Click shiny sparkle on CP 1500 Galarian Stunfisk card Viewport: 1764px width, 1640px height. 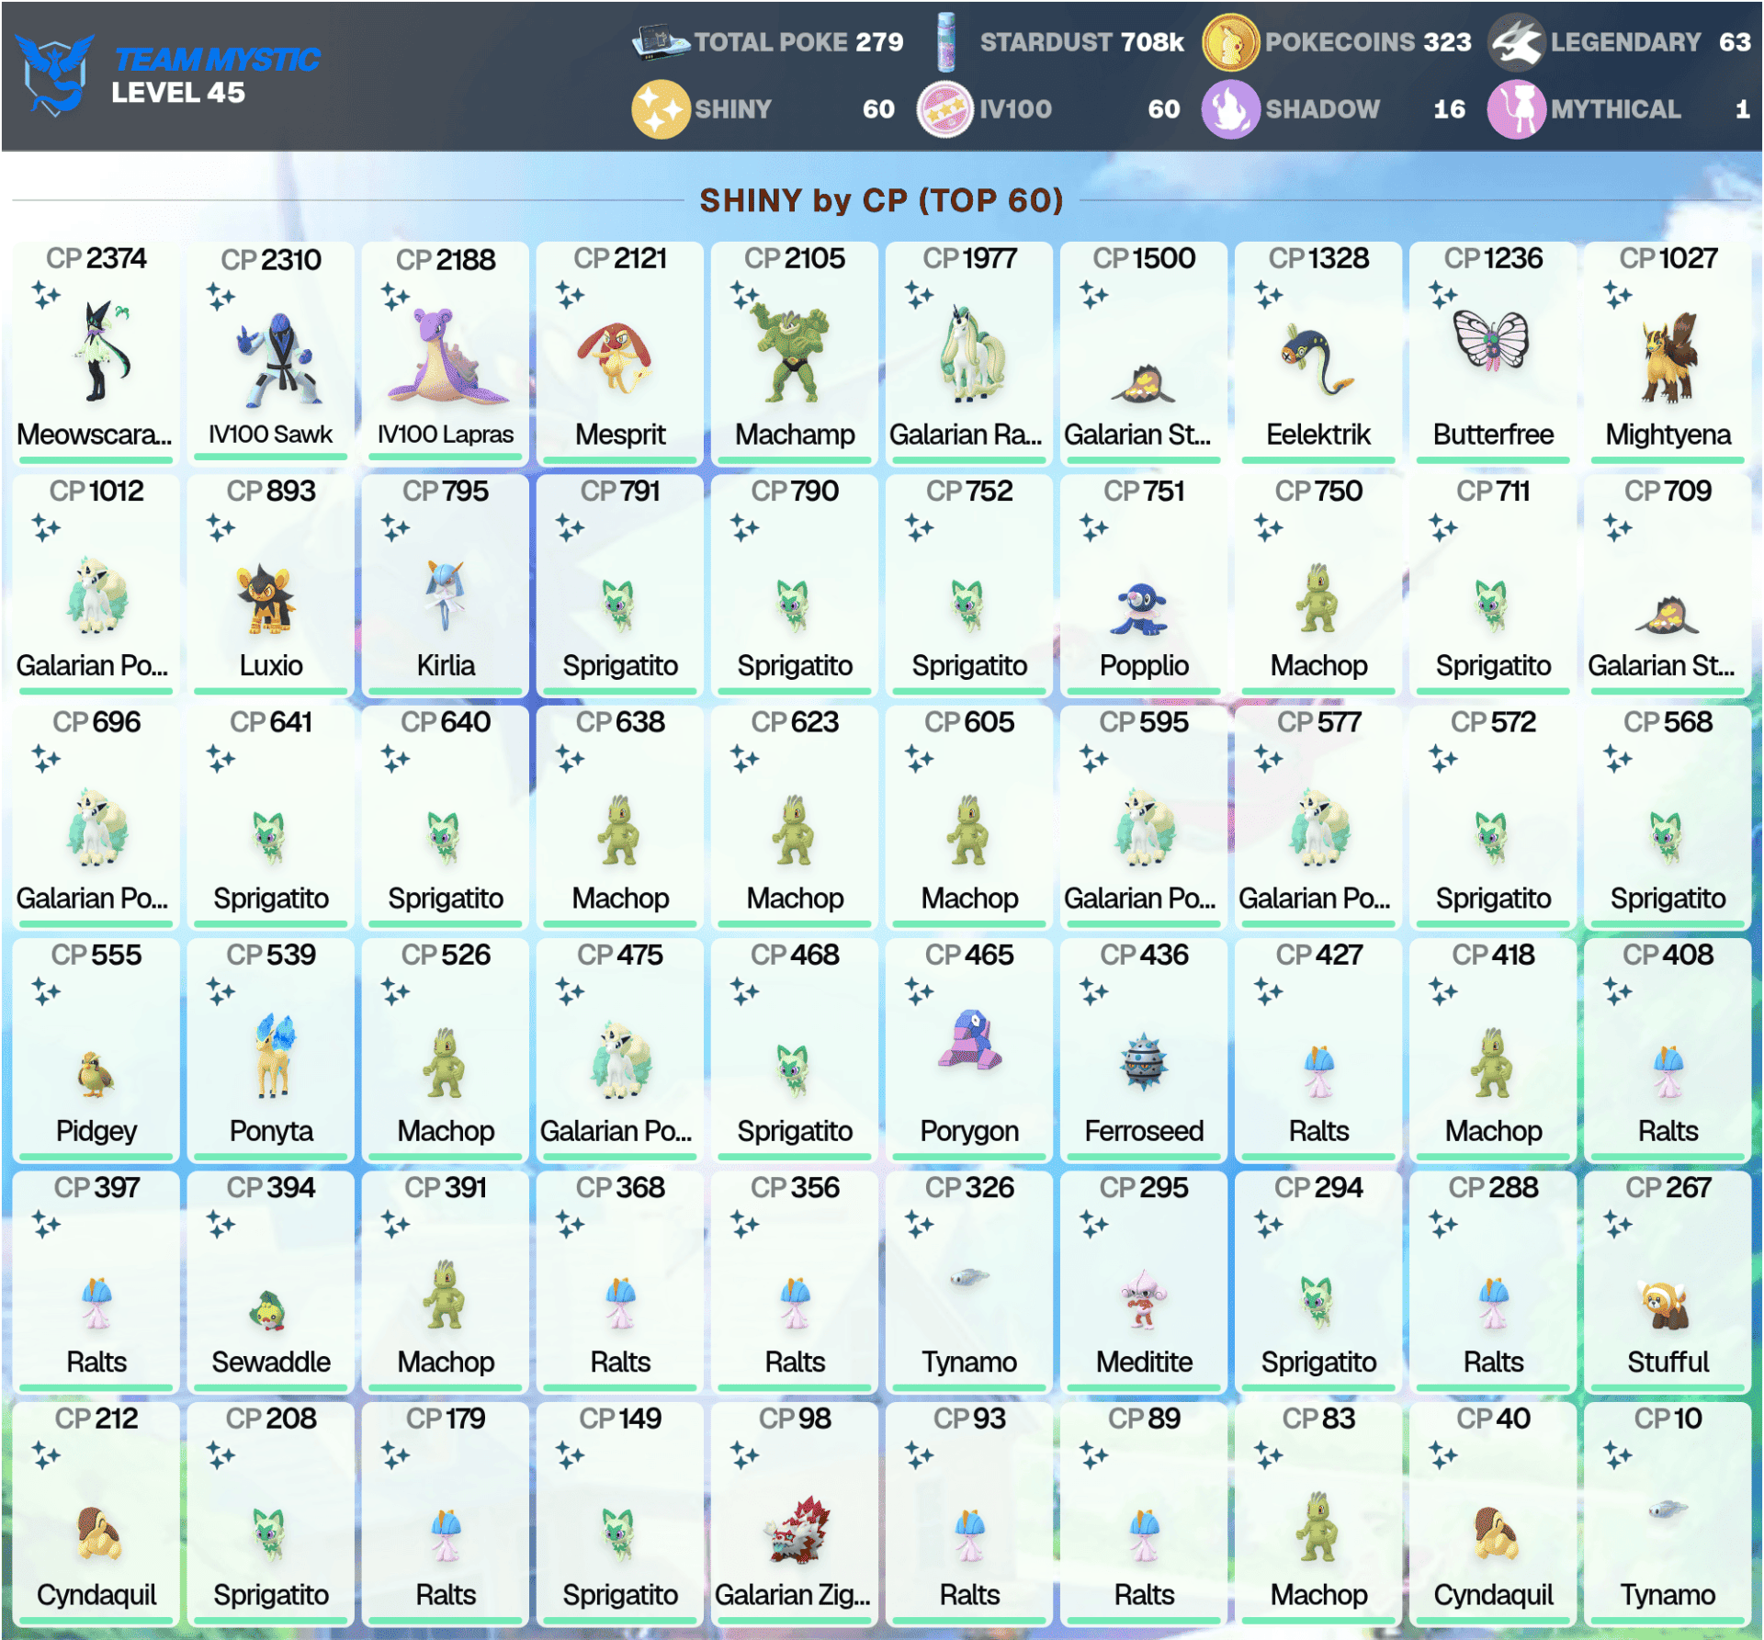point(1093,295)
